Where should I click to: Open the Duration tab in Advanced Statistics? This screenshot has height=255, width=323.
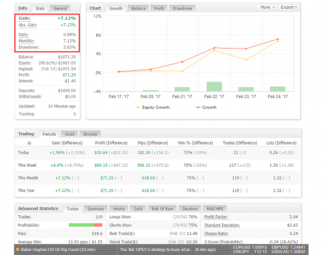coord(190,209)
